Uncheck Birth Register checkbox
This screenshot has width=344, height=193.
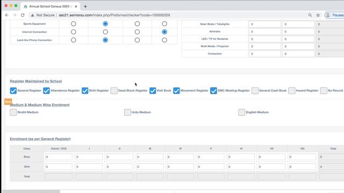pyautogui.click(x=85, y=91)
